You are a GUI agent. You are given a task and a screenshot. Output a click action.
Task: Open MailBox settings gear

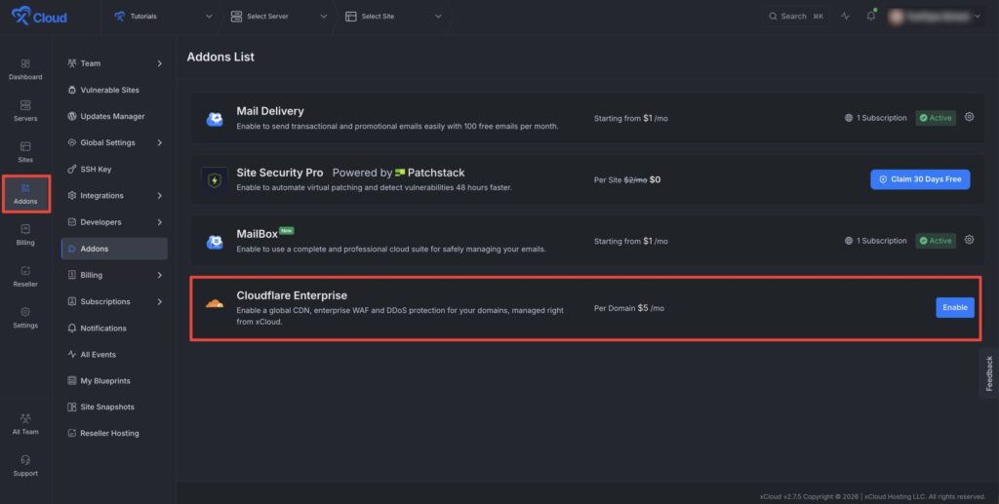click(x=969, y=240)
